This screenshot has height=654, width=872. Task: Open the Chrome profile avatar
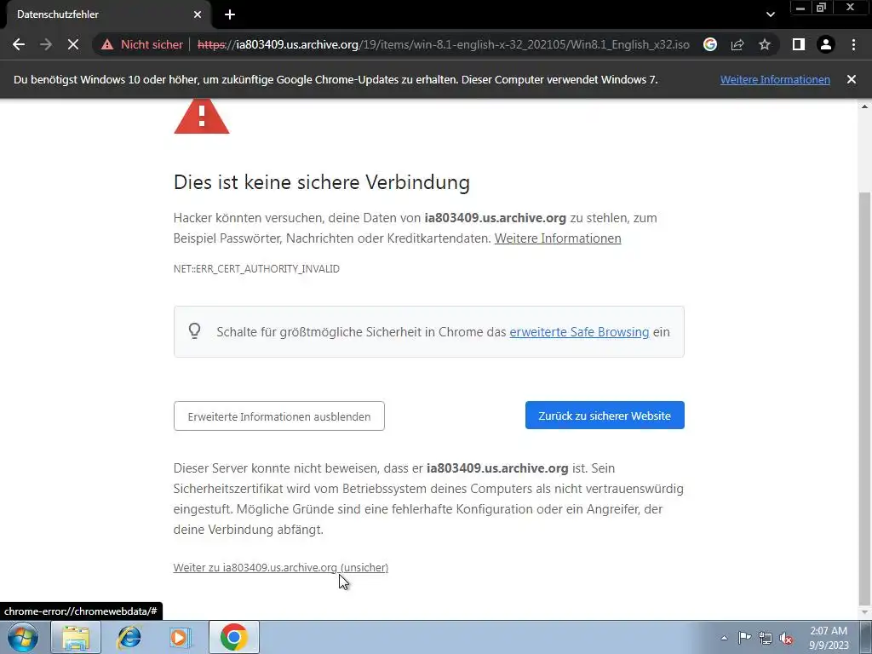coord(826,44)
